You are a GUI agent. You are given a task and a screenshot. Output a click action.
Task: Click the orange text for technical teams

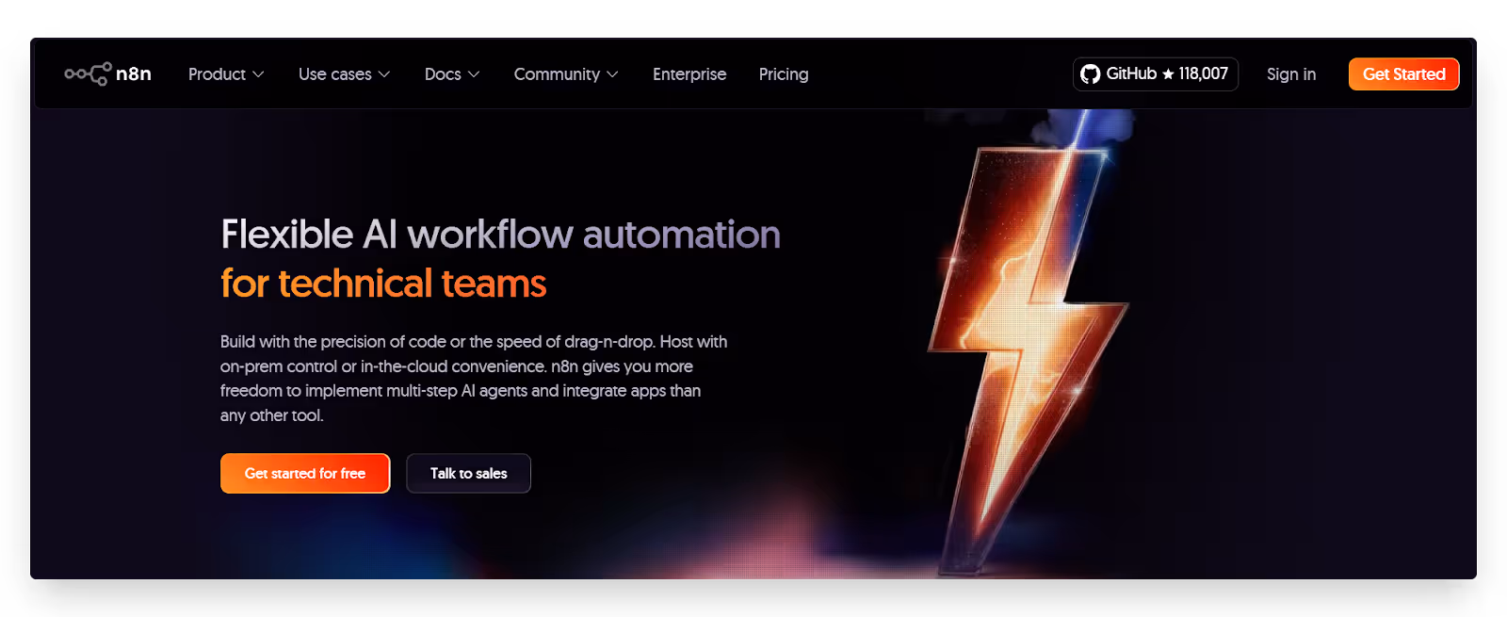[383, 284]
